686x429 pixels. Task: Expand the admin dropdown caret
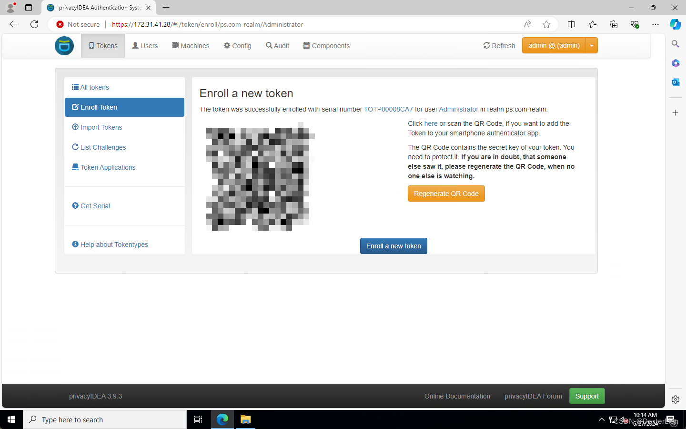pos(592,45)
